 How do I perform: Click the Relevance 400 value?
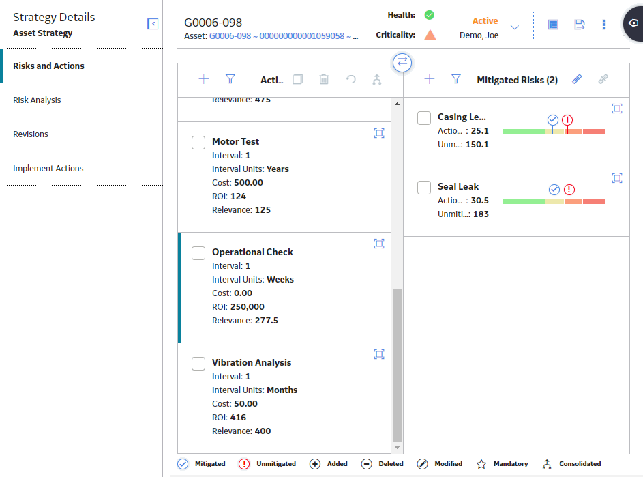pyautogui.click(x=263, y=431)
